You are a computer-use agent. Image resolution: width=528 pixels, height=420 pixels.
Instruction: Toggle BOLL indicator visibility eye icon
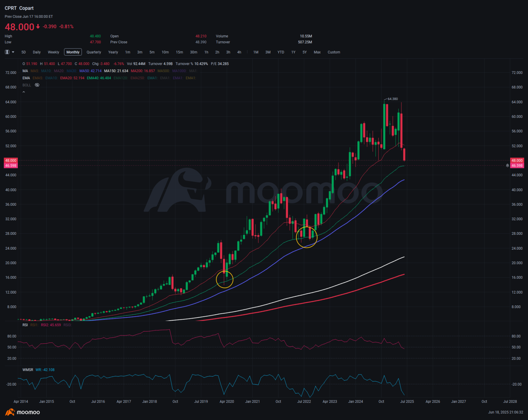(37, 85)
